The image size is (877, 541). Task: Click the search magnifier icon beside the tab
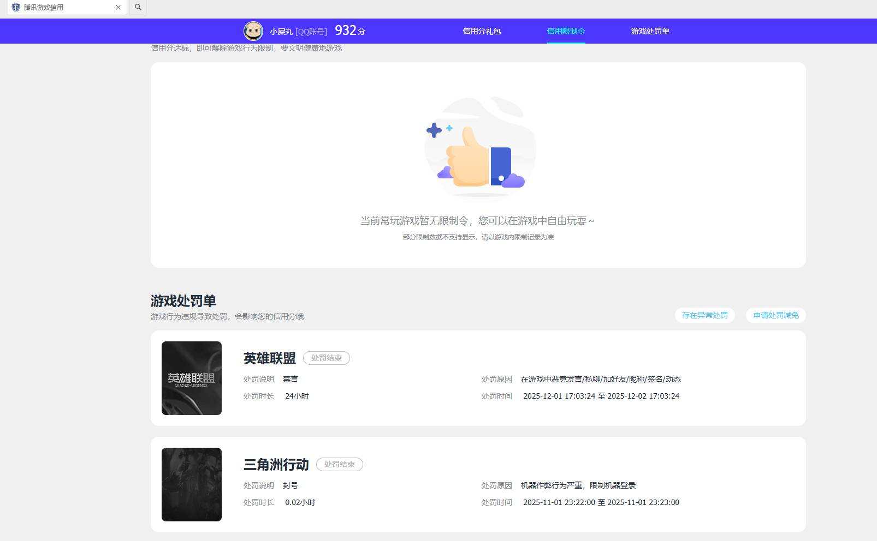(138, 7)
